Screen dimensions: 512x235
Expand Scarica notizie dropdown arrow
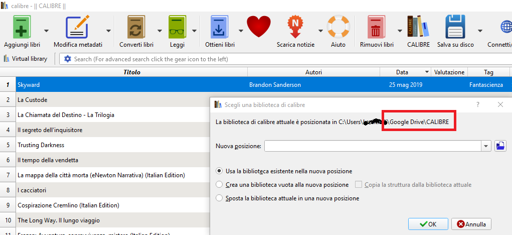click(320, 31)
